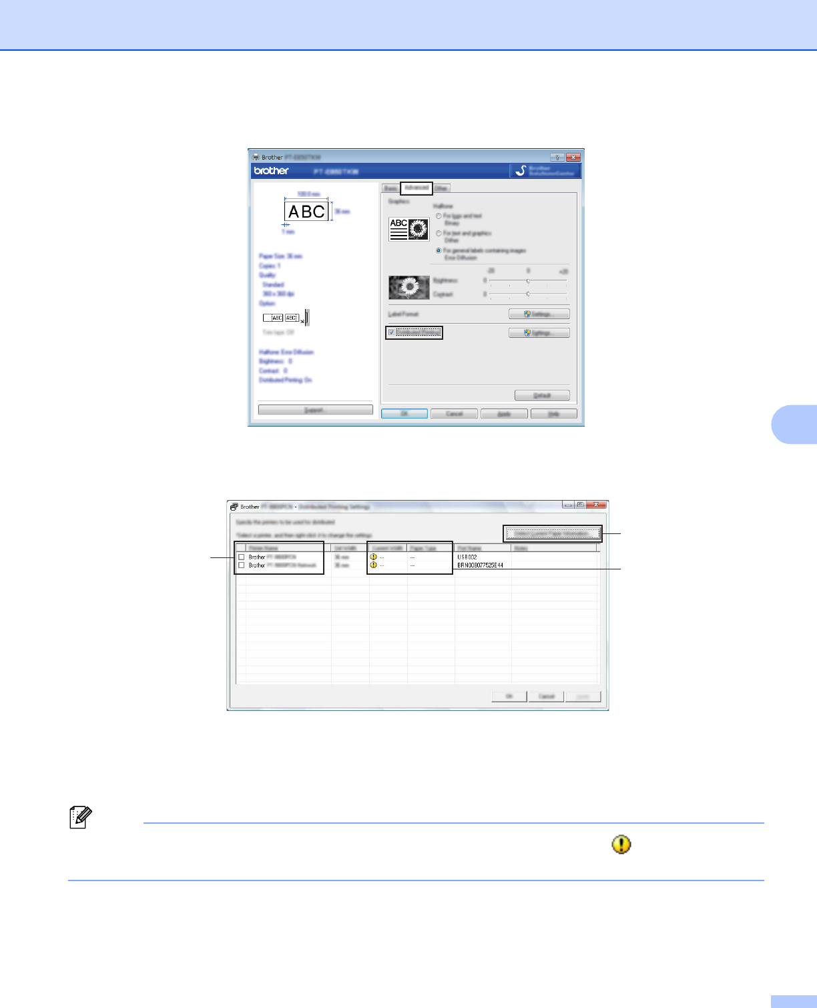817x1008 pixels.
Task: Click the Contrast slider handle
Action: 528,294
